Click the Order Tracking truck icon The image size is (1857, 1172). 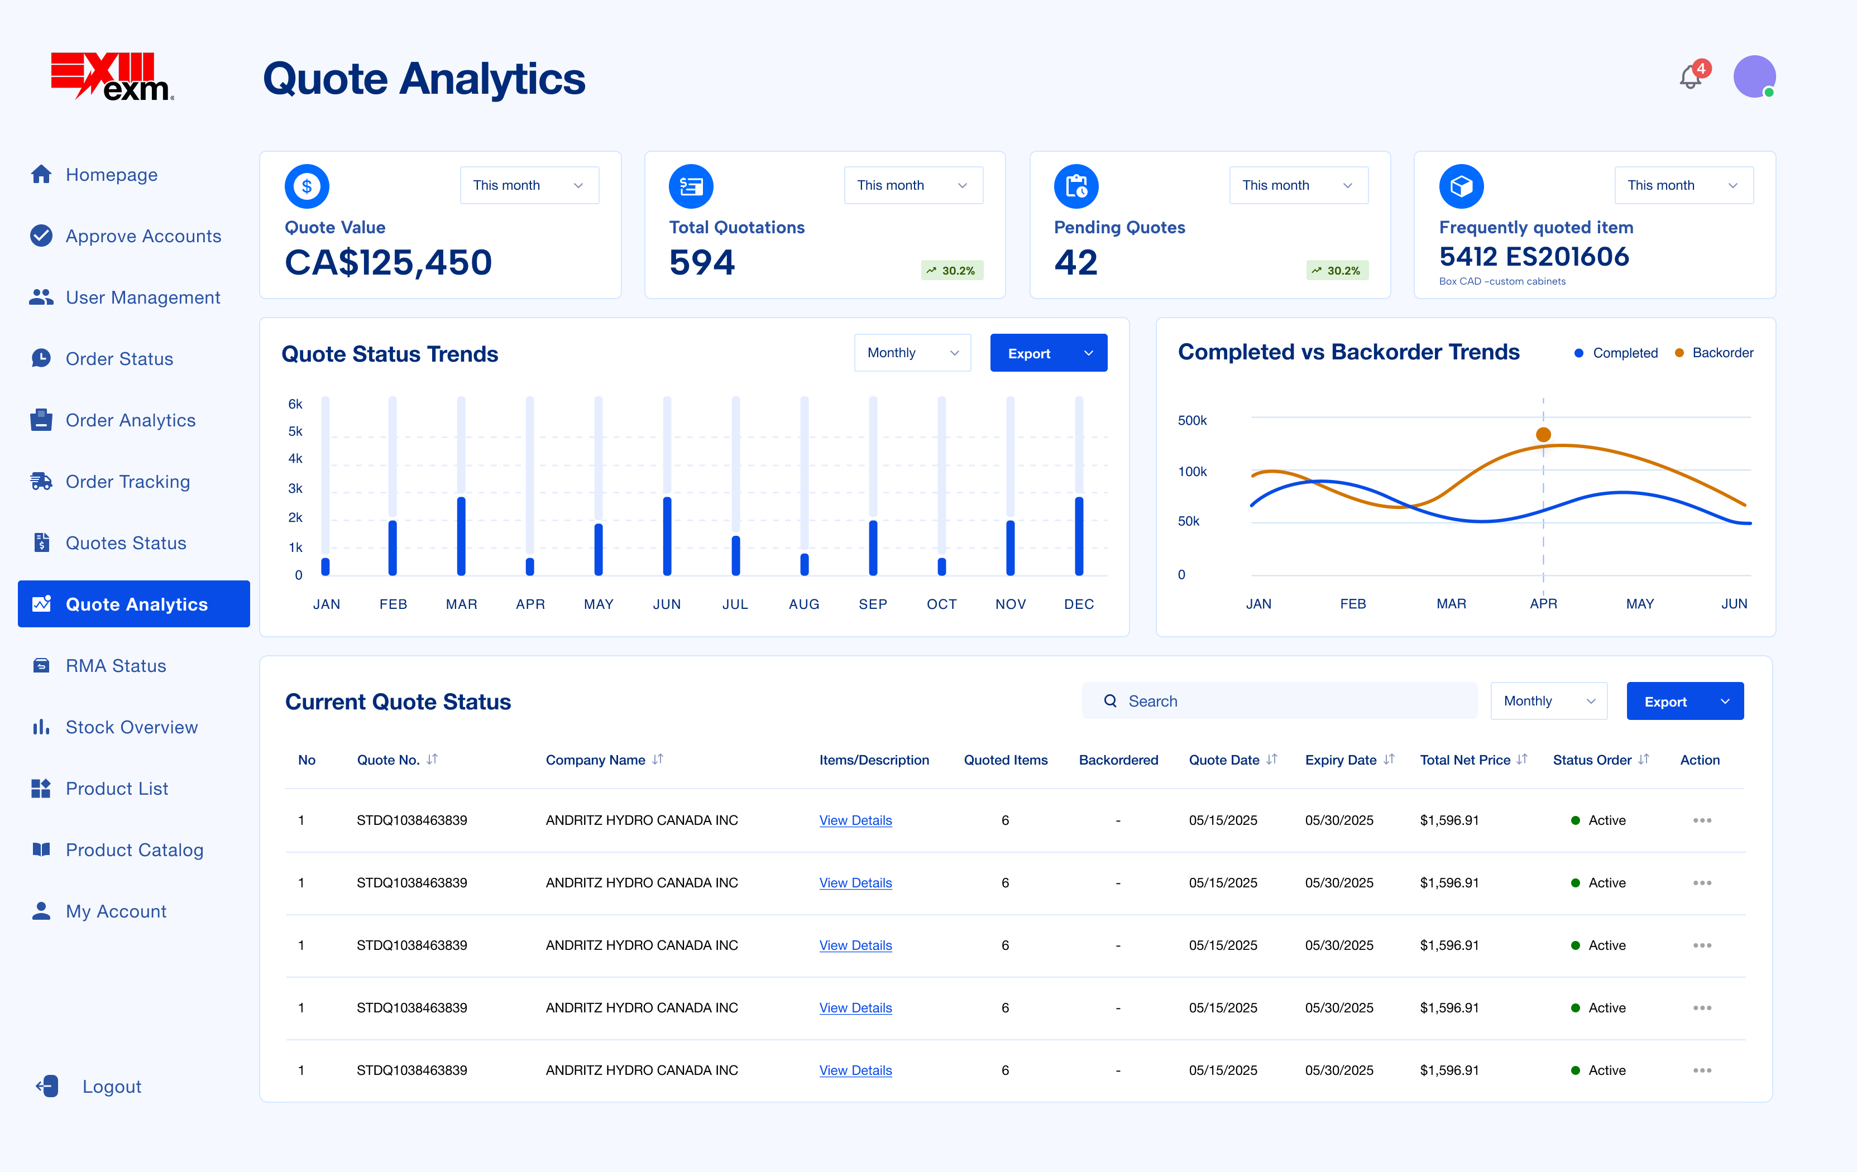41,482
